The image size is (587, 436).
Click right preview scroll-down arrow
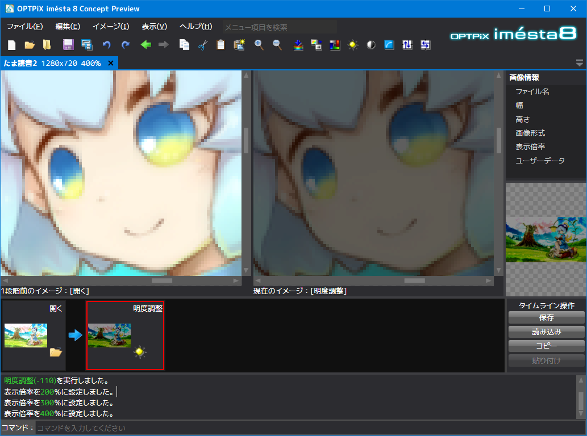[x=499, y=270]
